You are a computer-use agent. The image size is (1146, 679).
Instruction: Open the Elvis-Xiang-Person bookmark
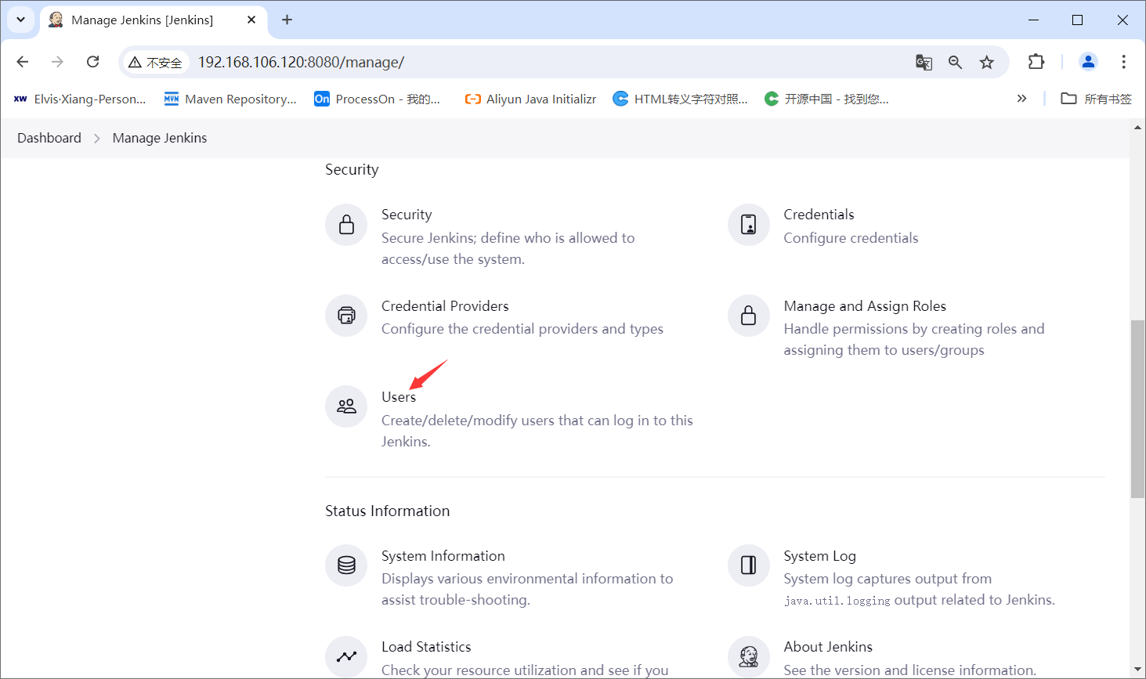[x=80, y=99]
